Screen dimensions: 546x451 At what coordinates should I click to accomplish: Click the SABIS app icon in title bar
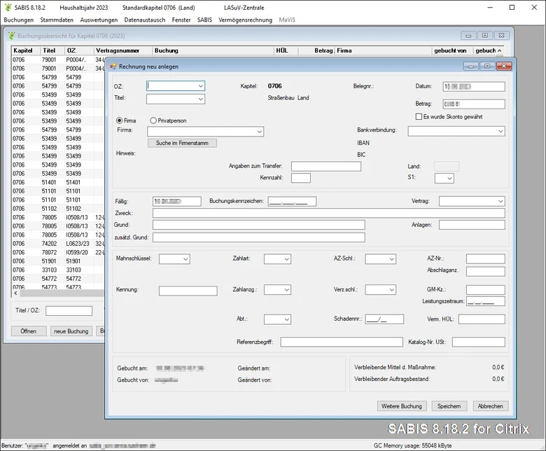[8, 7]
